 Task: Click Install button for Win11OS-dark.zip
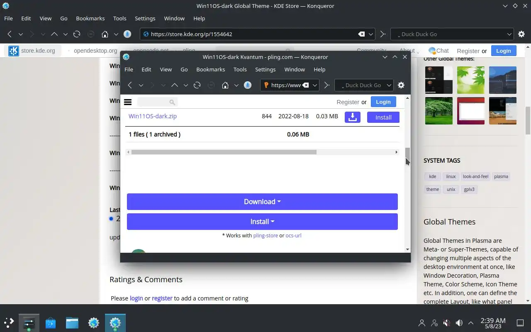pos(383,117)
